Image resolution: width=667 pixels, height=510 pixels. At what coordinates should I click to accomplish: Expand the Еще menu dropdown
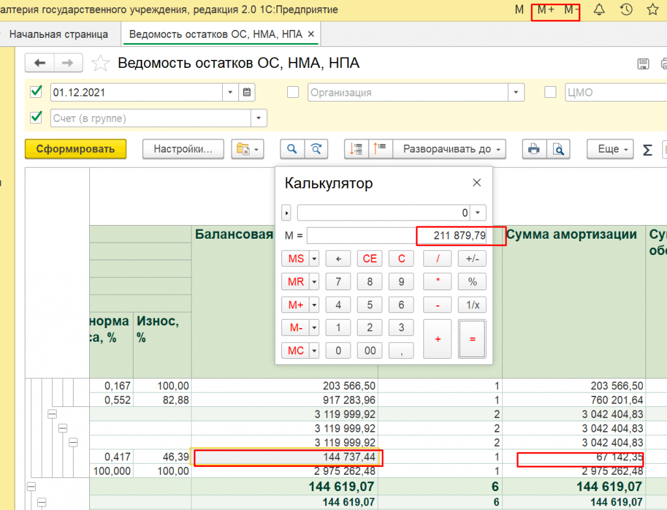[610, 149]
